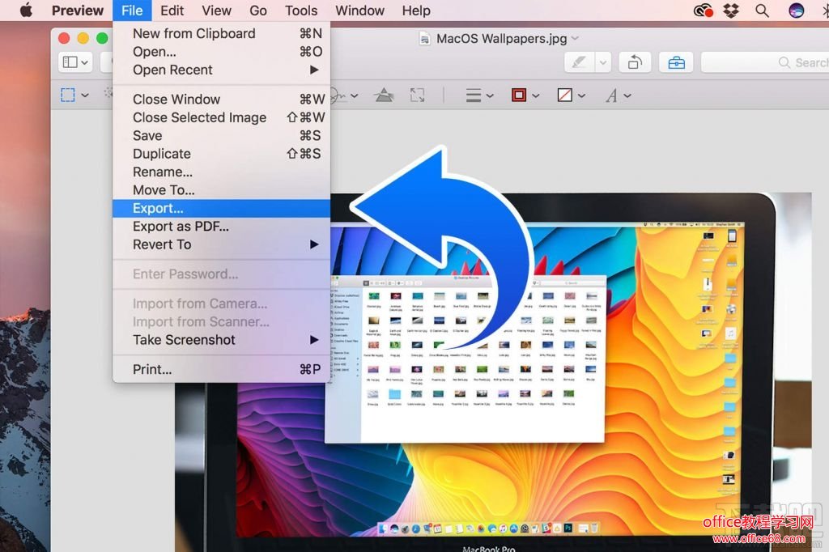This screenshot has width=829, height=552.
Task: Open the Text Style dropdown
Action: point(618,96)
